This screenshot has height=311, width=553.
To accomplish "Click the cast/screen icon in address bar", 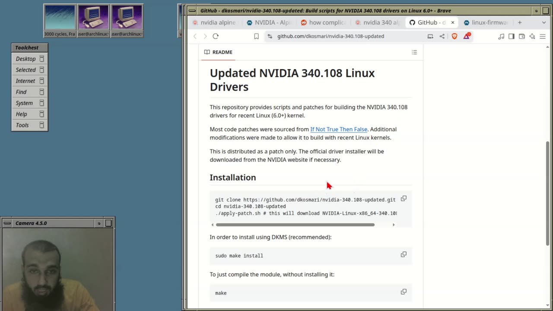I will [x=430, y=36].
